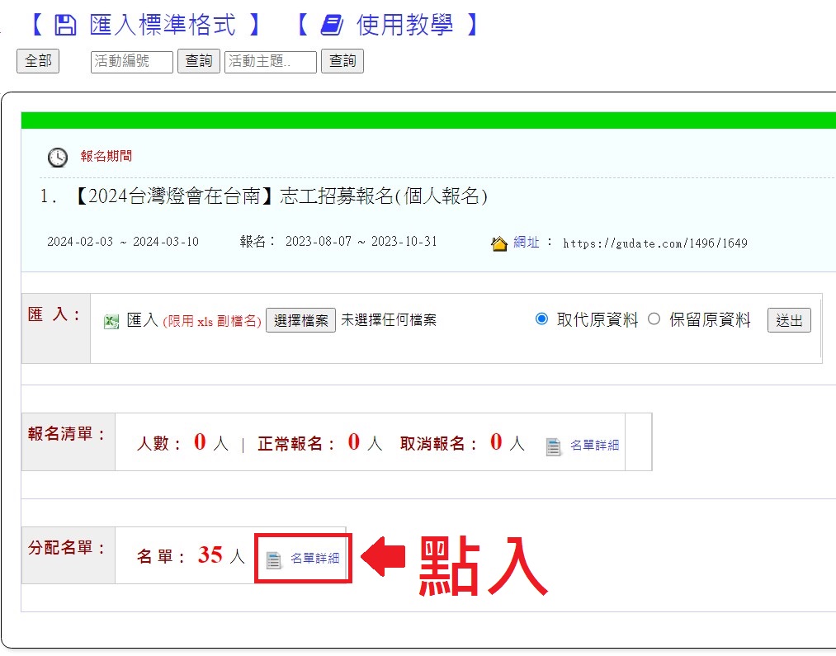The height and width of the screenshot is (656, 836).
Task: Submit the import with the 送出 button
Action: click(x=789, y=320)
